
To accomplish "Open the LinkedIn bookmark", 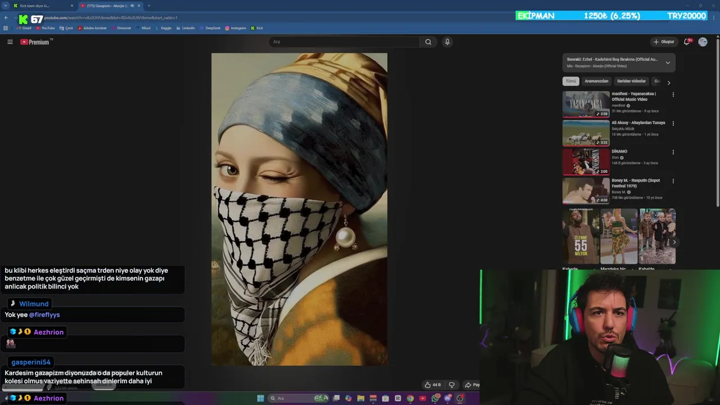I will (x=186, y=28).
